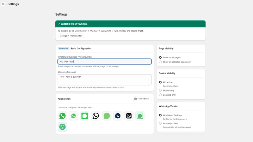Screen dimensions: 253x142
Task: Pick the black rounded-square WhatsApp icon
Action: pos(129,116)
